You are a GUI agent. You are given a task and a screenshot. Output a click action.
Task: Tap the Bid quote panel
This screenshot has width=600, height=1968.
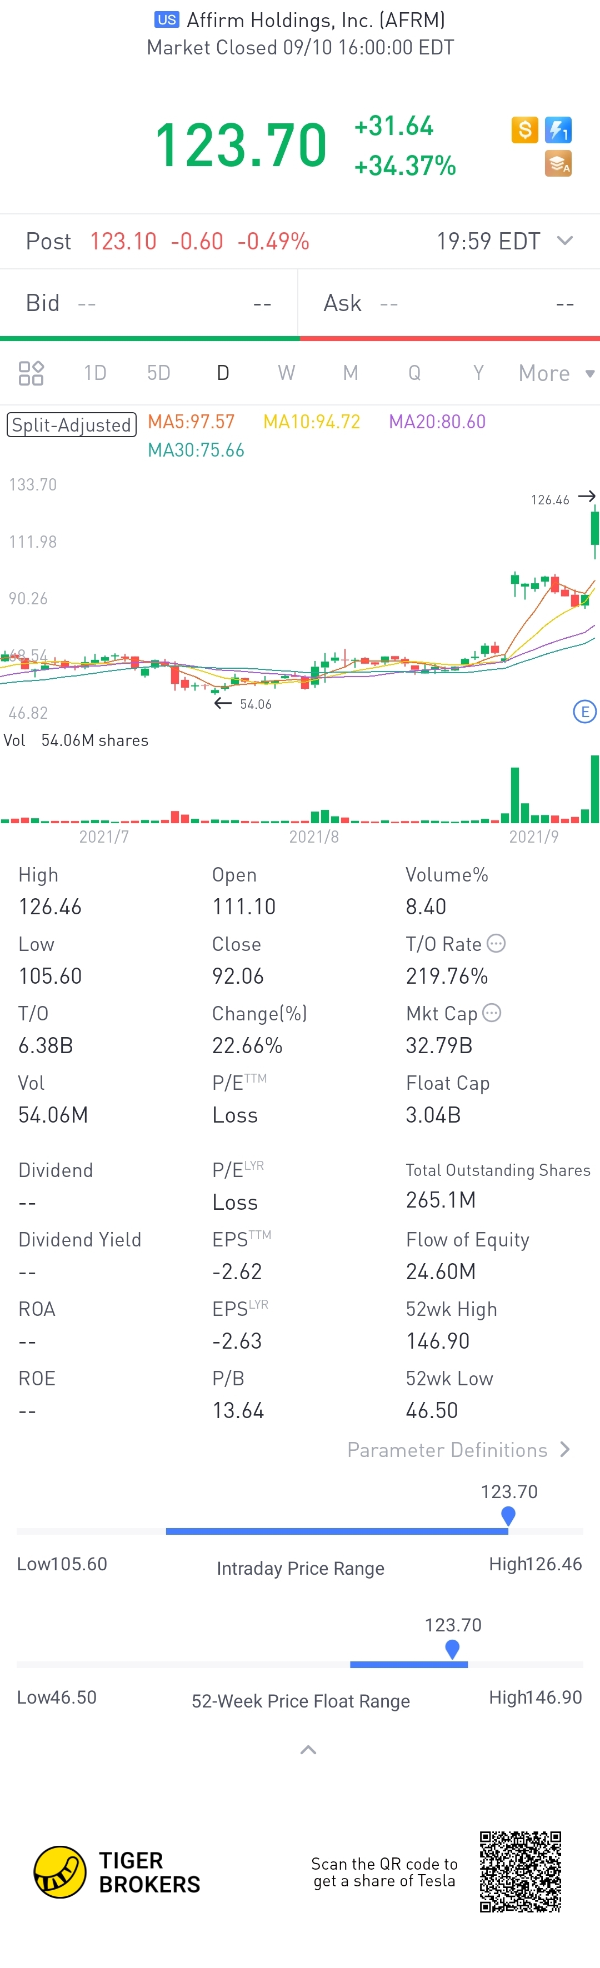149,303
